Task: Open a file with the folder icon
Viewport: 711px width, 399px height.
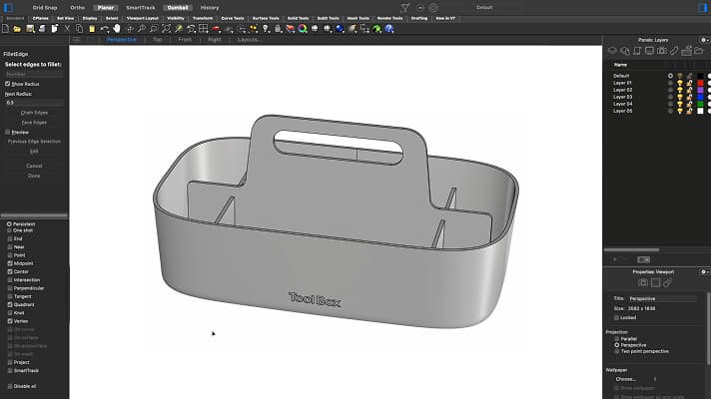Action: point(19,28)
